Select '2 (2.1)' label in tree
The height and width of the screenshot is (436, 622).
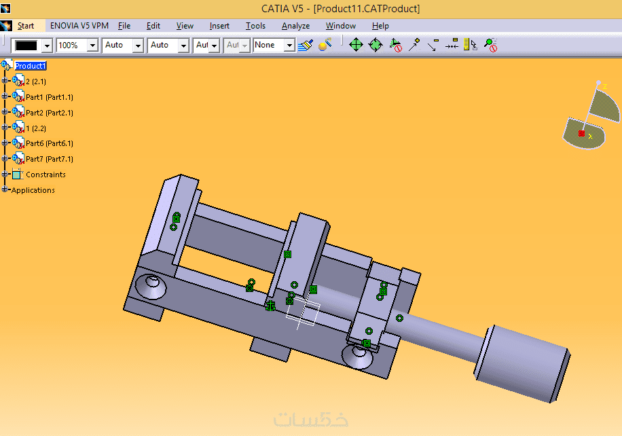(x=36, y=81)
